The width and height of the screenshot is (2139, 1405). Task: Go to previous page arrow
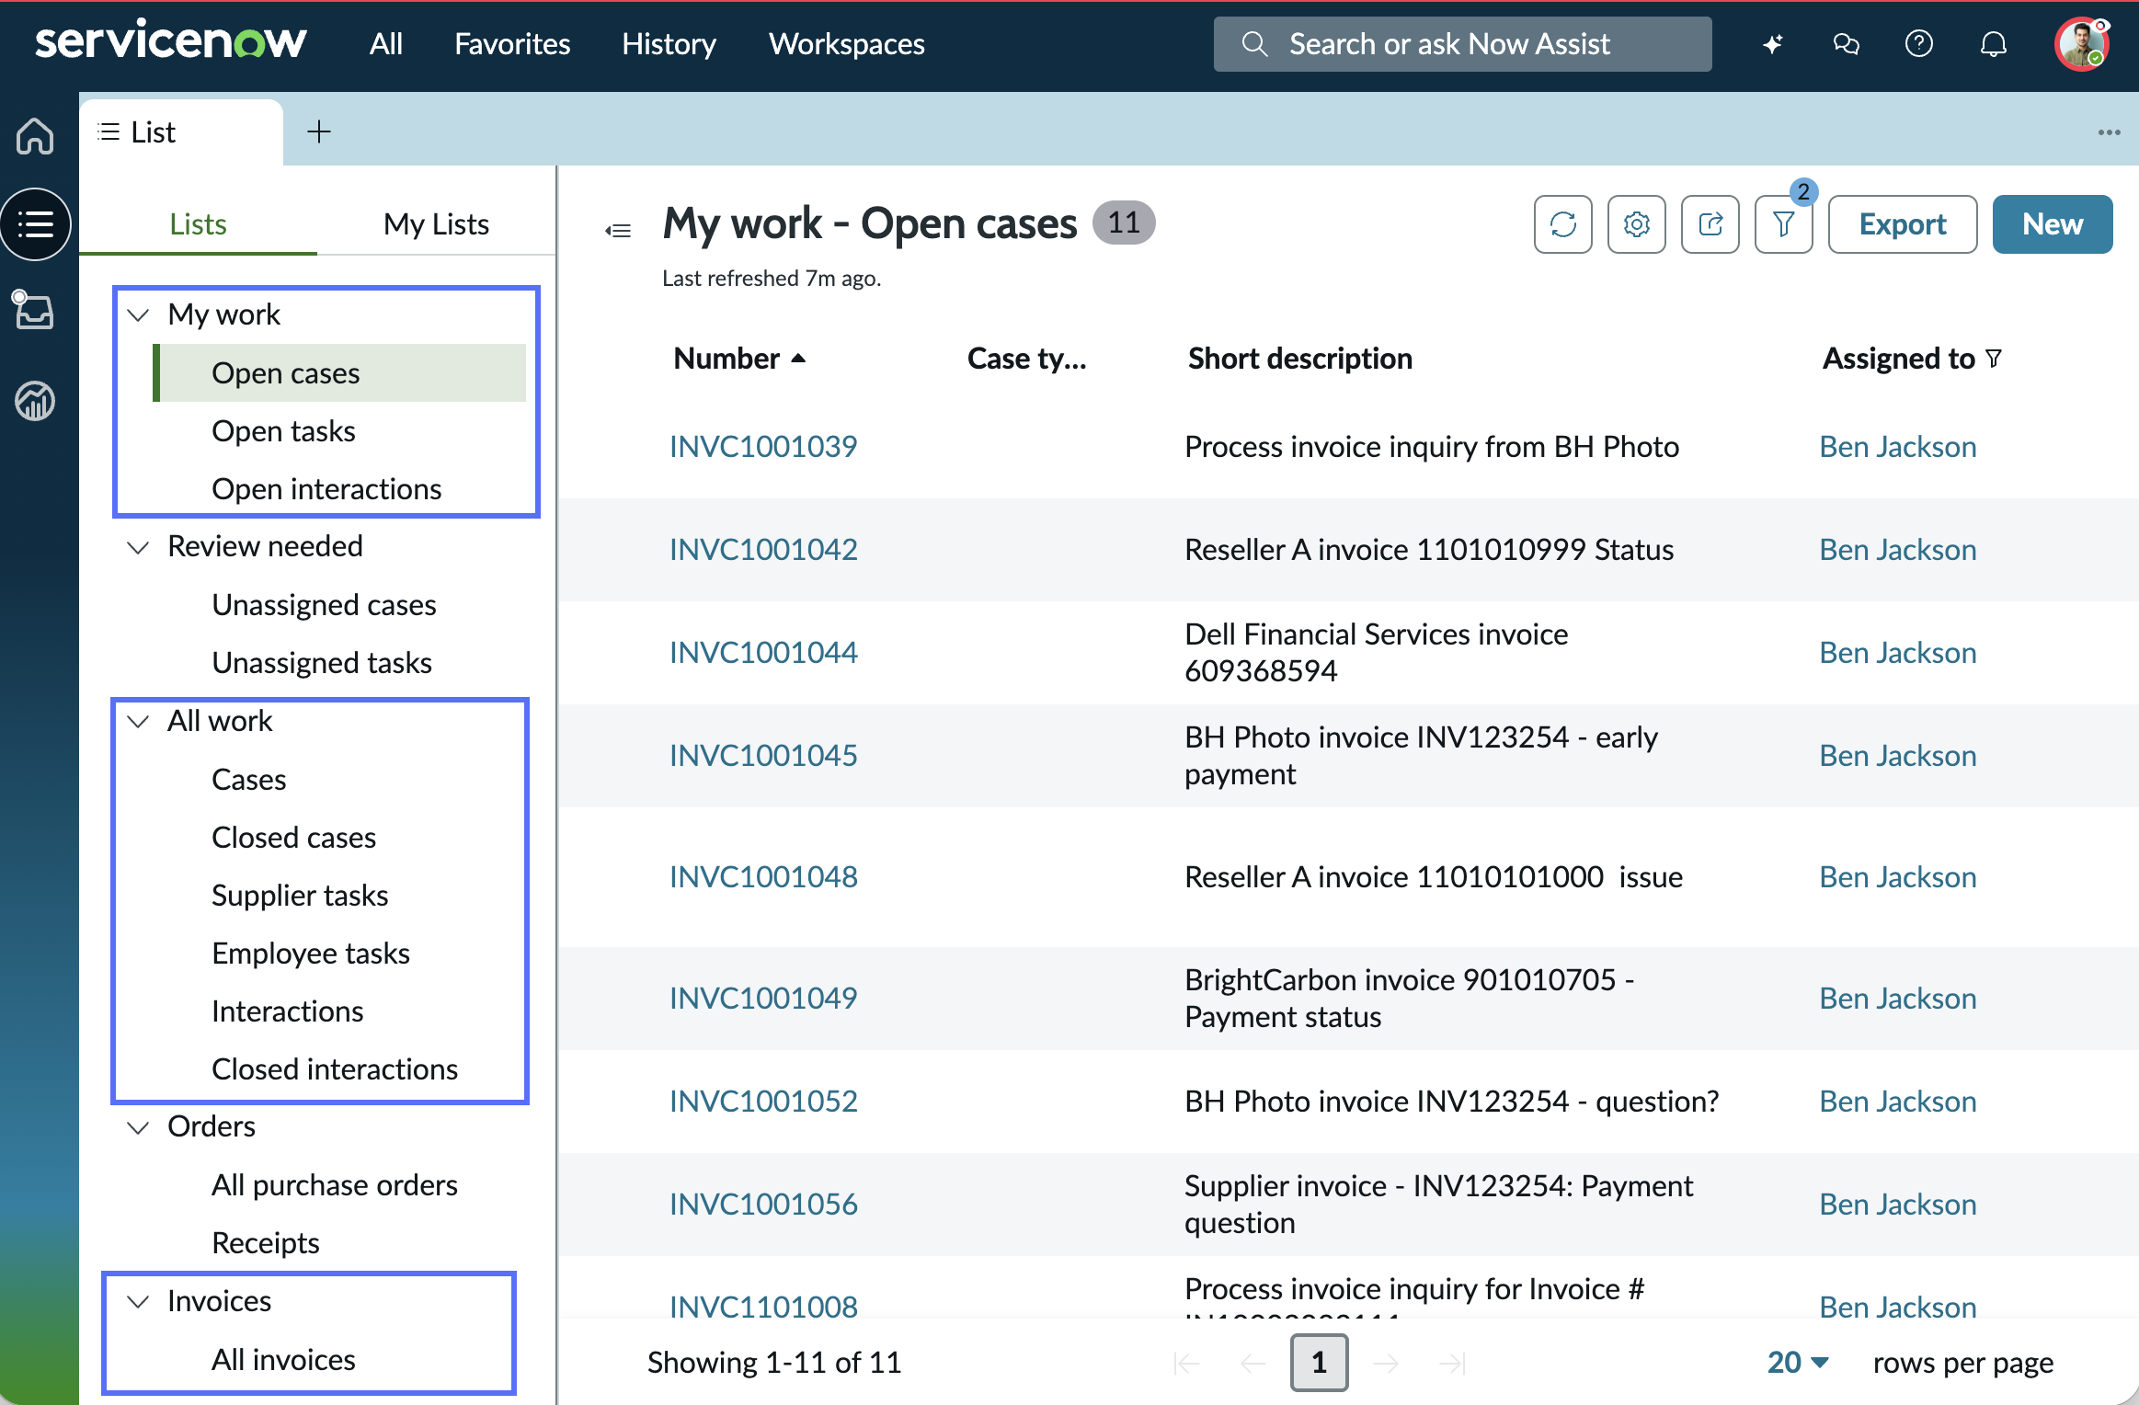(x=1253, y=1363)
